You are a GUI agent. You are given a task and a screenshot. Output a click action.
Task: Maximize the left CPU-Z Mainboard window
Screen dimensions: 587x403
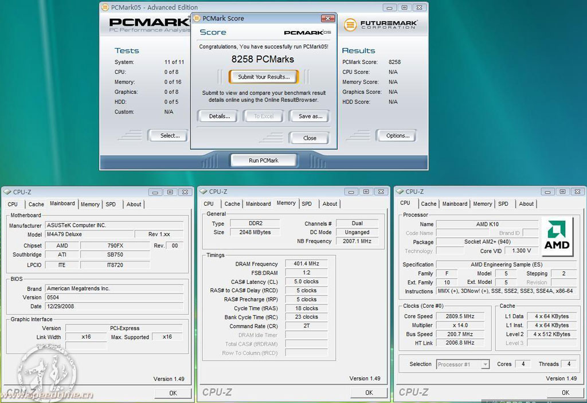pos(170,192)
